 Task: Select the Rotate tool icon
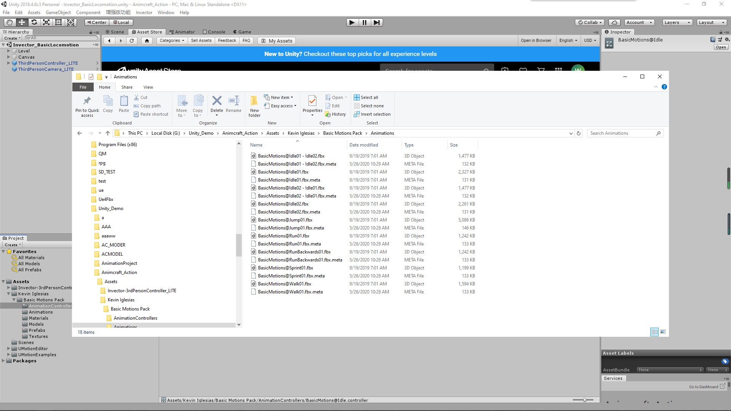coord(34,22)
